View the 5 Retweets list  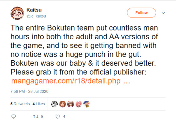[x=20, y=104]
